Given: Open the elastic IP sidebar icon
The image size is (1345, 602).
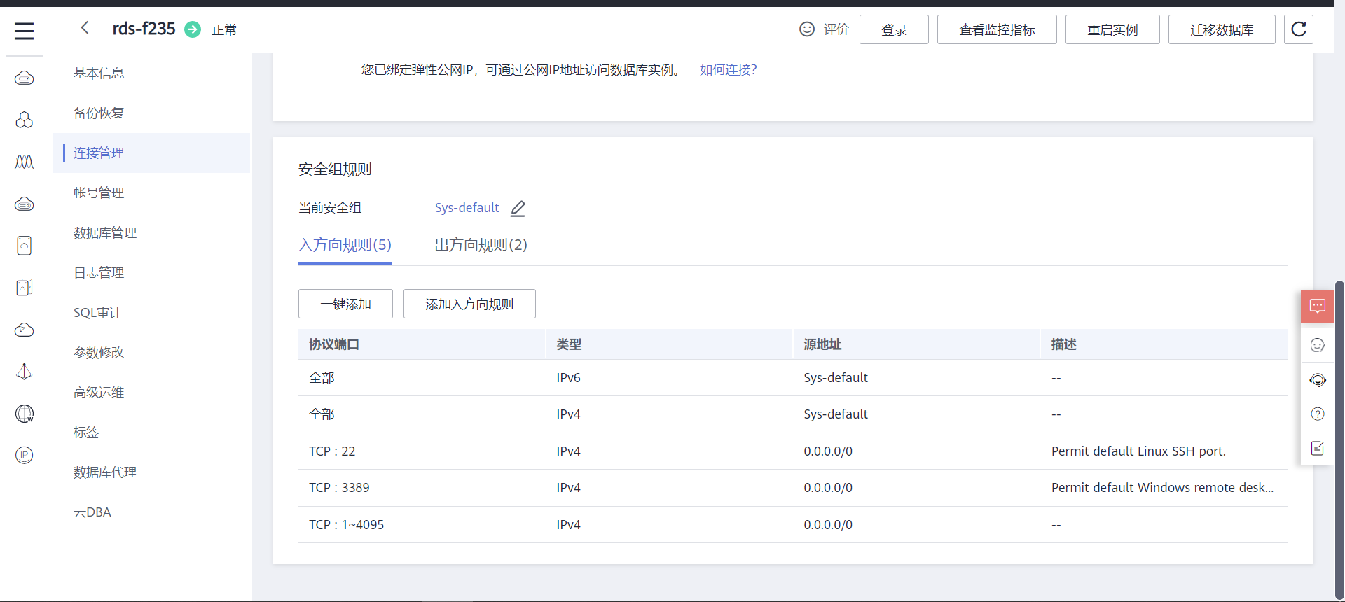Looking at the screenshot, I should pos(25,456).
